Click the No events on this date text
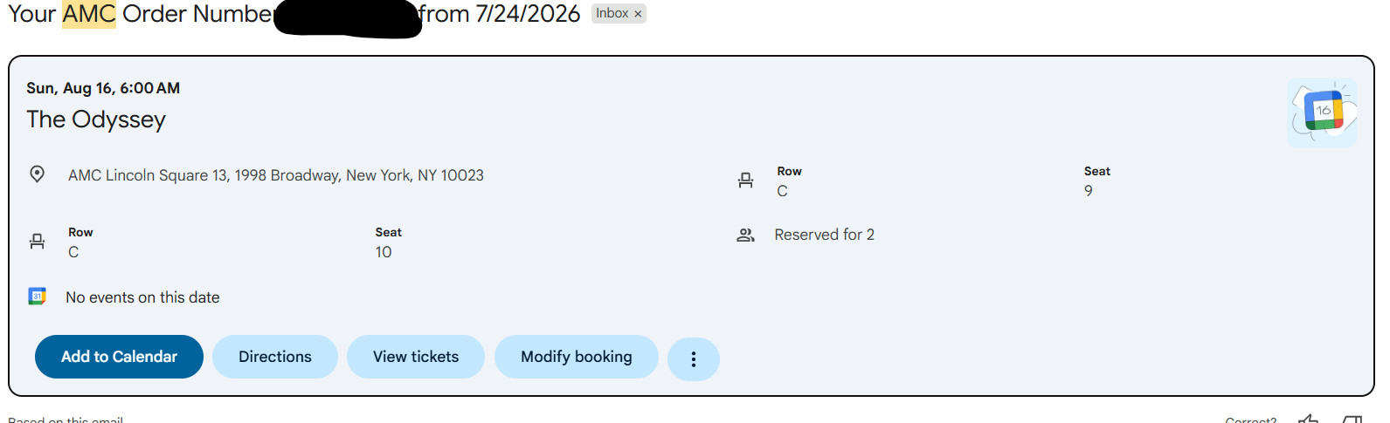The image size is (1390, 423). pos(142,297)
